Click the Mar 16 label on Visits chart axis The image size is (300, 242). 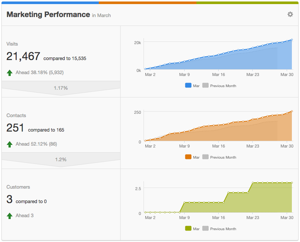(219, 74)
